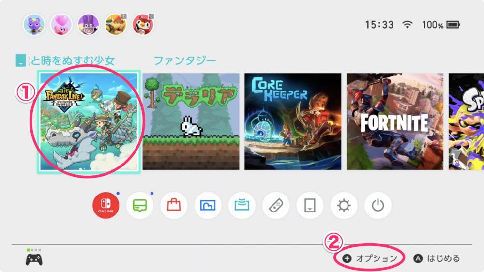This screenshot has width=484, height=272.
Task: Open System Settings gear icon
Action: (x=344, y=205)
